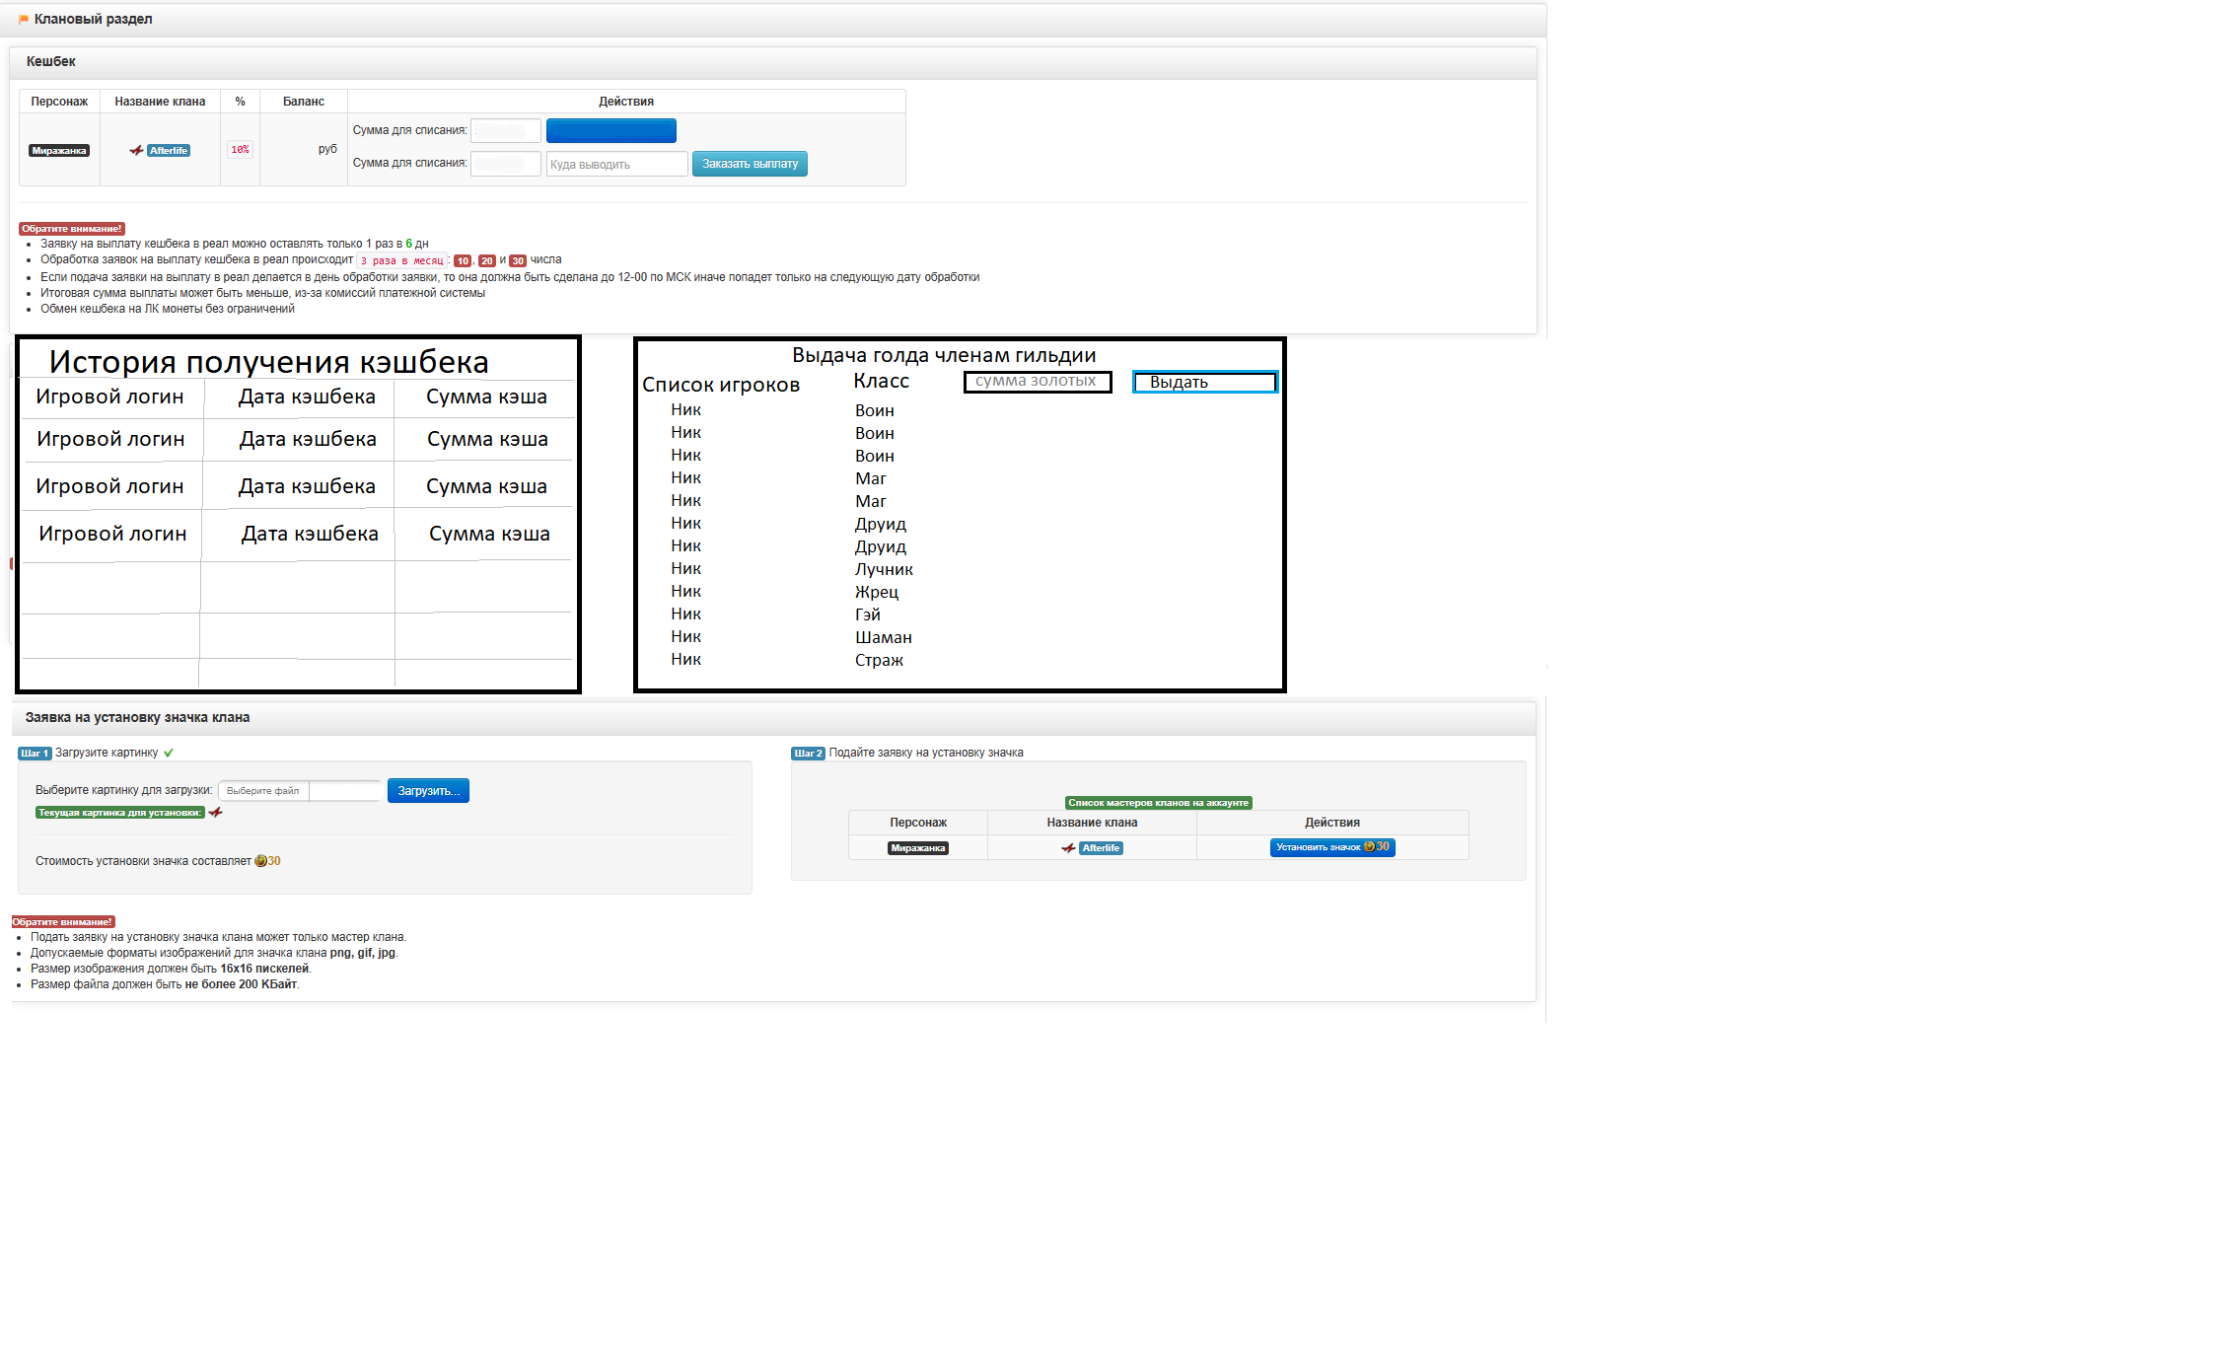The height and width of the screenshot is (1371, 2225).
Task: Select the Лучник class row in guild list
Action: coord(884,569)
